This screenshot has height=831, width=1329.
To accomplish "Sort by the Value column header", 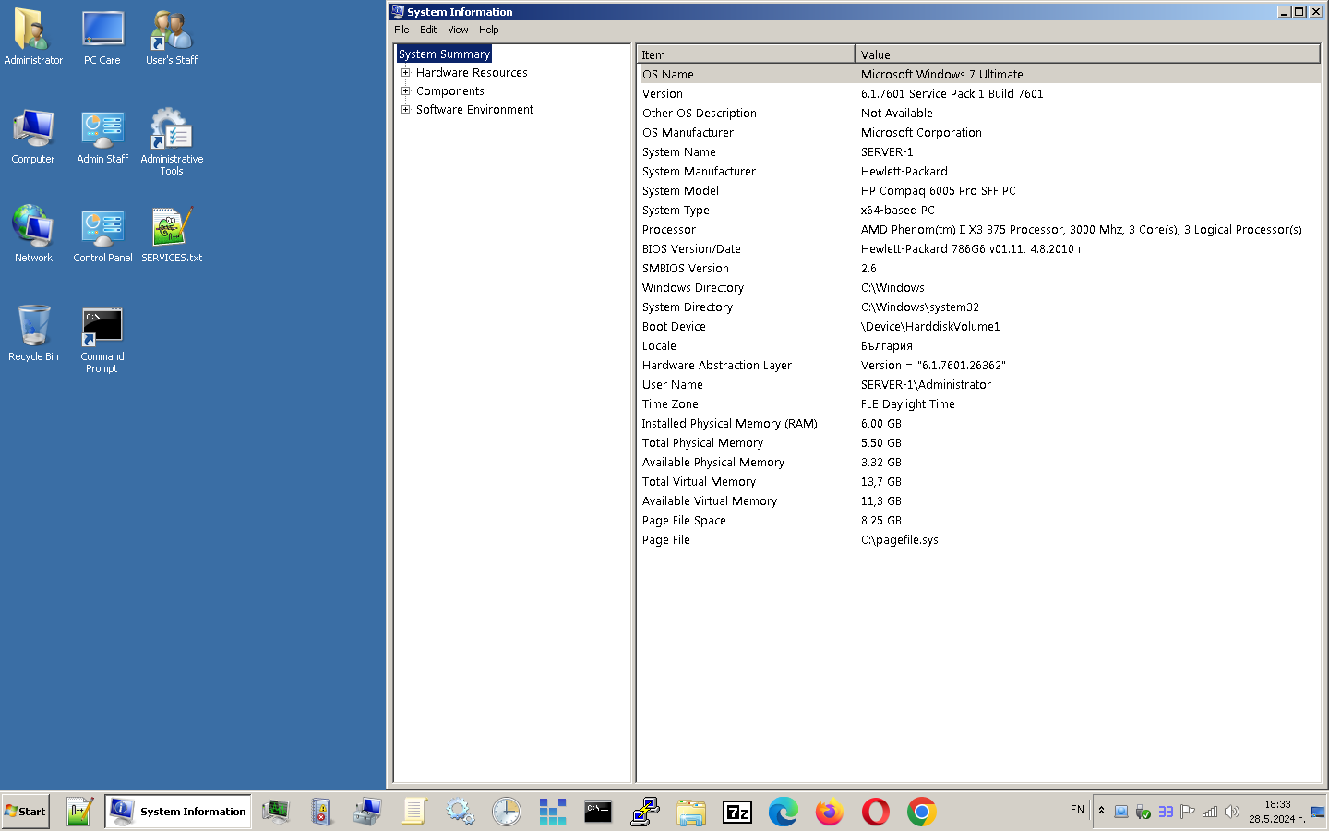I will tap(1087, 54).
